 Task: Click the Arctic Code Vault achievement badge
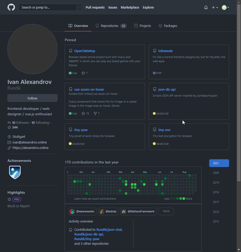click(15, 172)
